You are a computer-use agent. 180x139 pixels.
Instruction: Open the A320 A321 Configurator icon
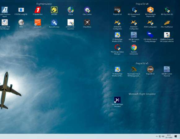(x=134, y=23)
